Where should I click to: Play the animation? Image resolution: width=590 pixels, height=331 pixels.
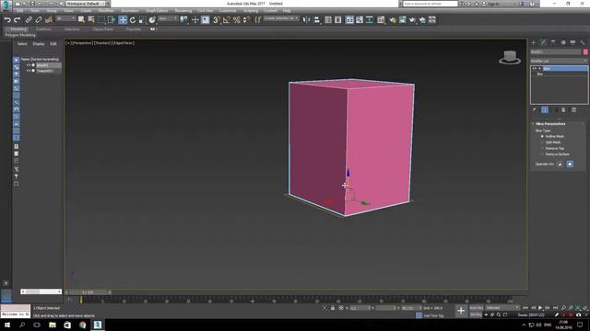[540, 308]
